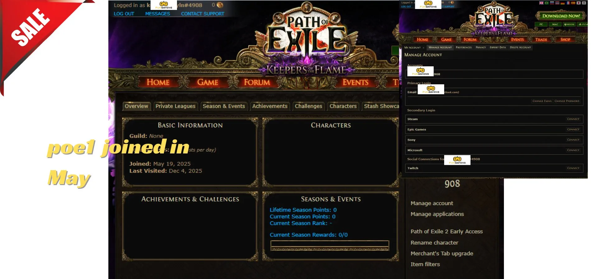591x279 pixels.
Task: Select the Korean flag language icon
Action: click(x=584, y=3)
